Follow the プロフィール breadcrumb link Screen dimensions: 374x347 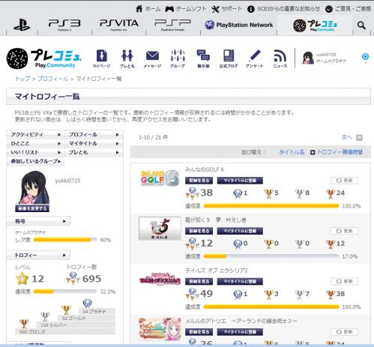click(53, 79)
